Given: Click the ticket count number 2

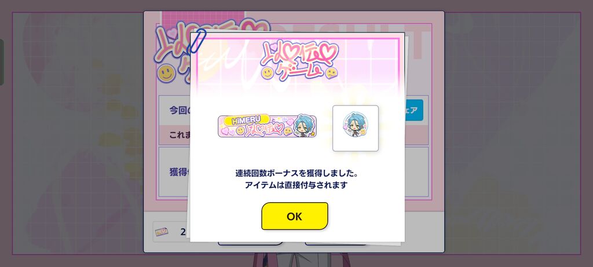Looking at the screenshot, I should click(x=183, y=232).
